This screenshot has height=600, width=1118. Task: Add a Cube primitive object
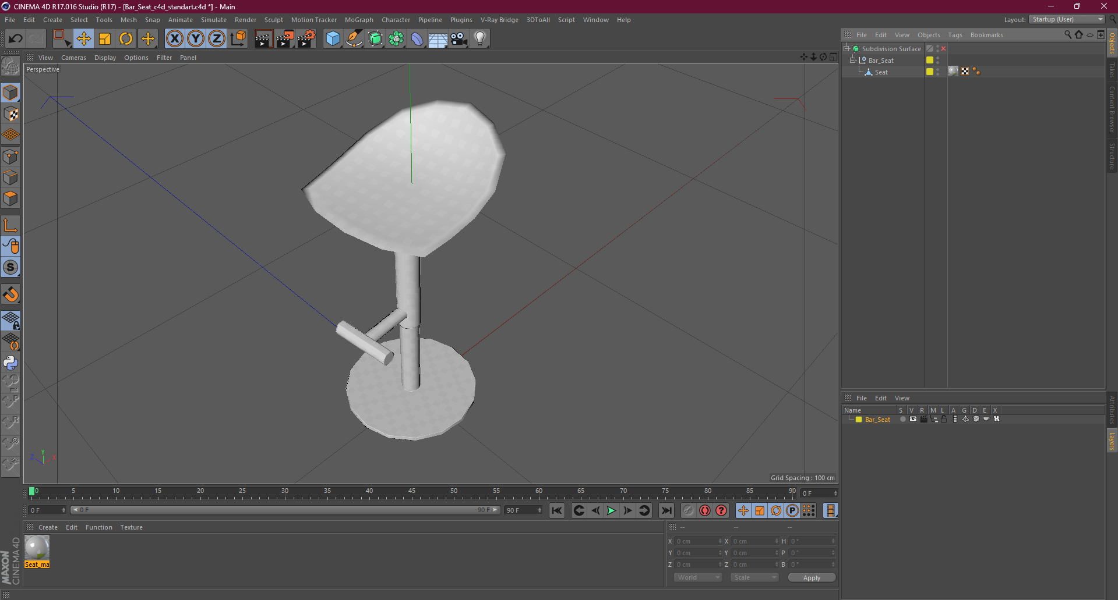333,39
